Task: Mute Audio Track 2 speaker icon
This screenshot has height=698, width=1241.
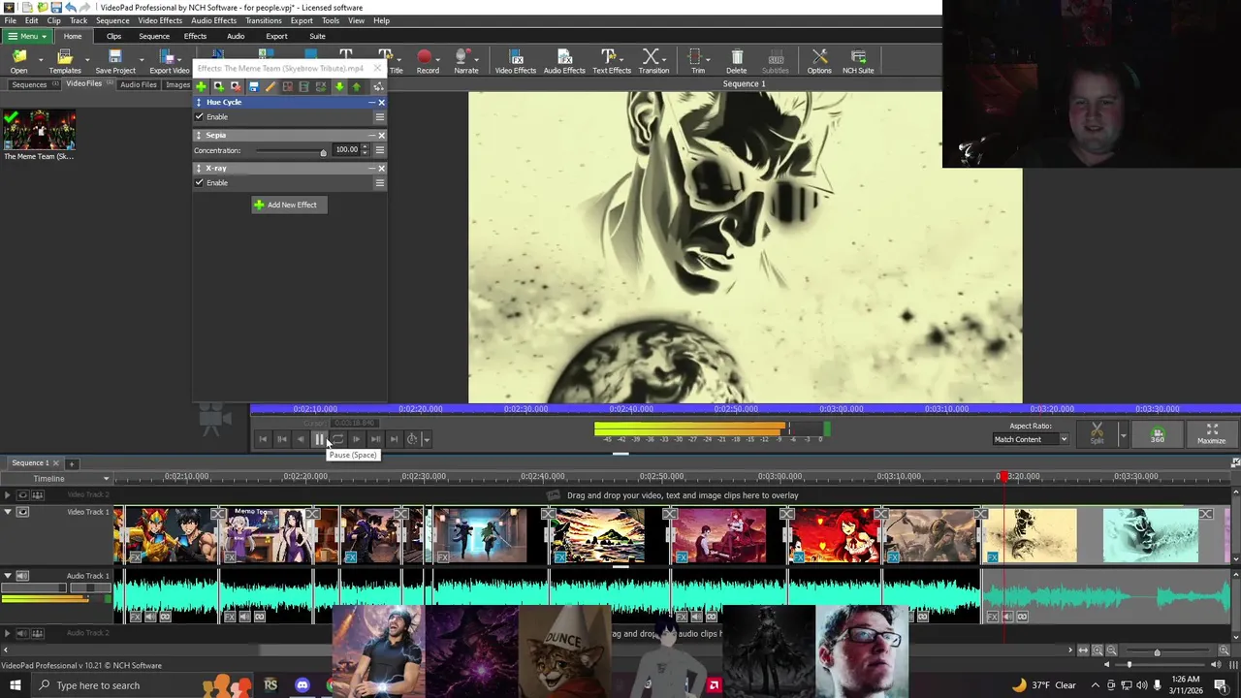Action: 22,633
